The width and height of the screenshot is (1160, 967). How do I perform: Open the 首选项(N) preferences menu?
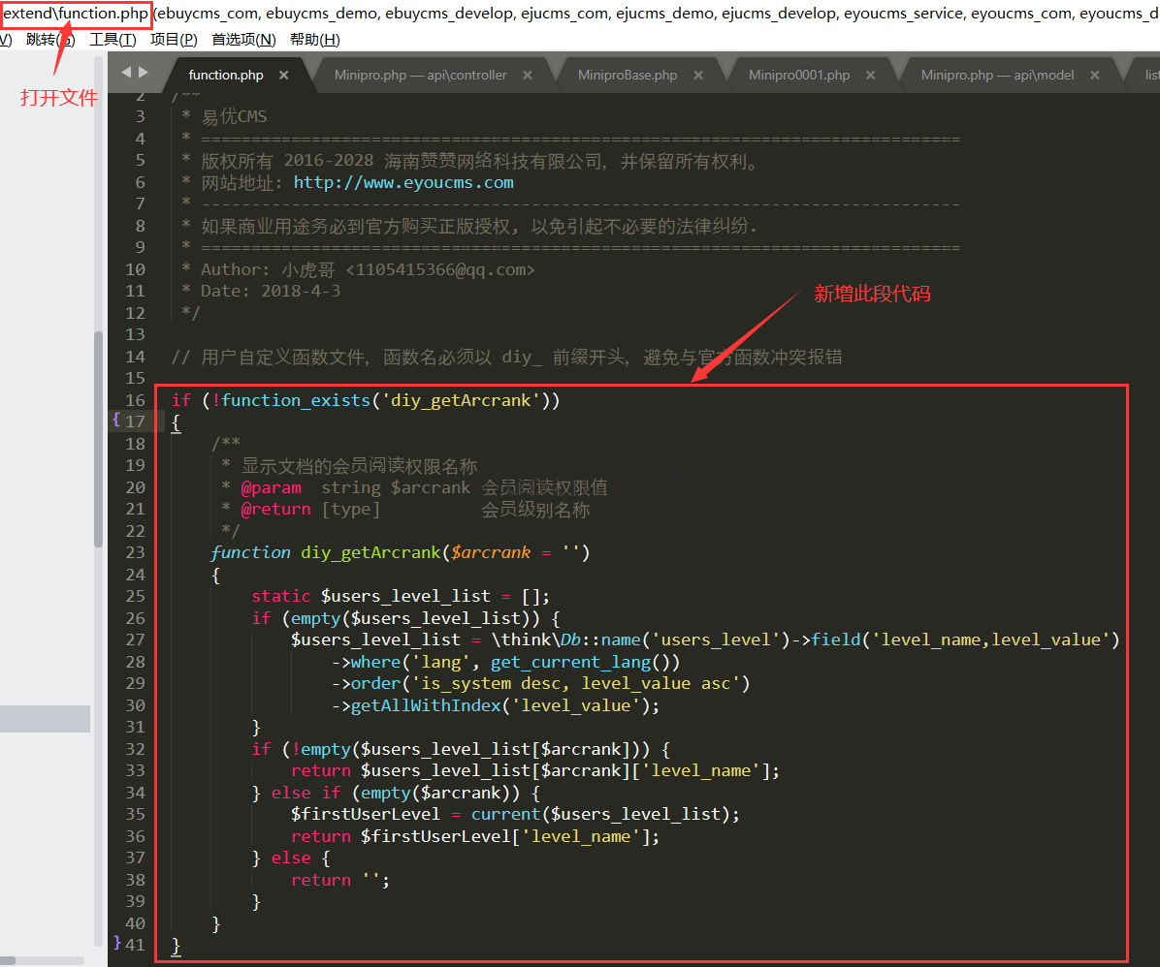click(x=243, y=40)
